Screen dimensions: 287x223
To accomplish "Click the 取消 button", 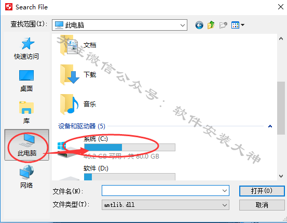I will pyautogui.click(x=262, y=205).
